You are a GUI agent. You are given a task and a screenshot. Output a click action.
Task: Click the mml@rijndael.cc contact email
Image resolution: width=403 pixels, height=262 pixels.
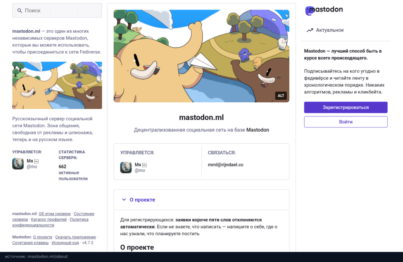[226, 165]
